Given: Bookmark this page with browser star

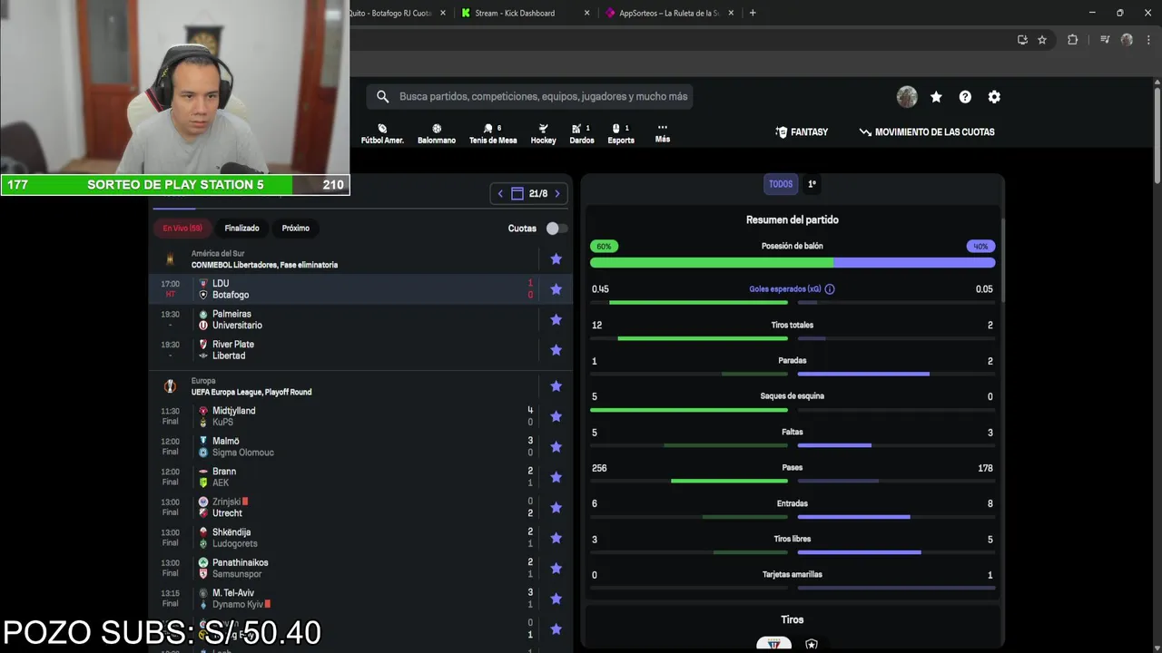Looking at the screenshot, I should [1042, 40].
